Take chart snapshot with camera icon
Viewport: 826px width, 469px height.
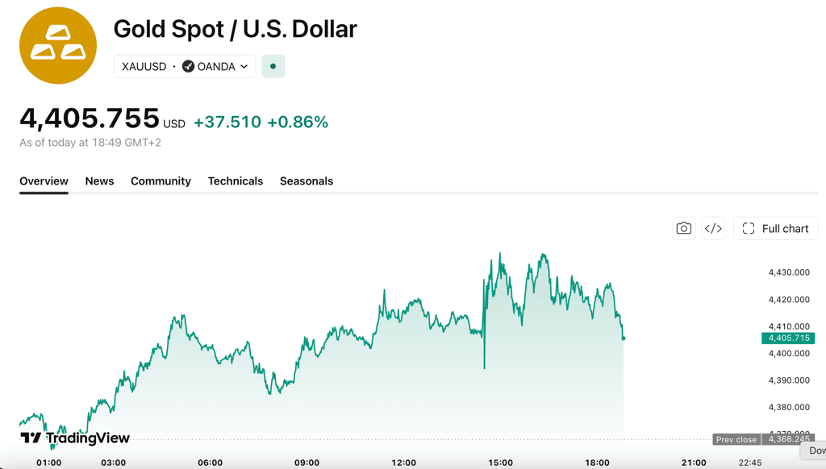(x=684, y=228)
